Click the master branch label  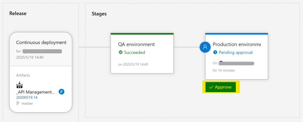[27, 103]
